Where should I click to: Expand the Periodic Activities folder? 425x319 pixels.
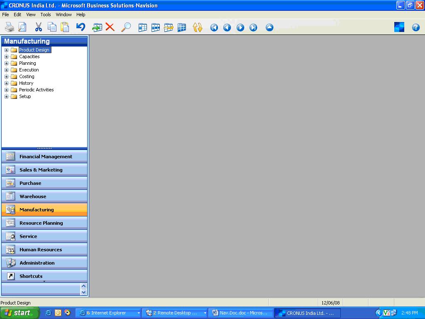pos(7,90)
